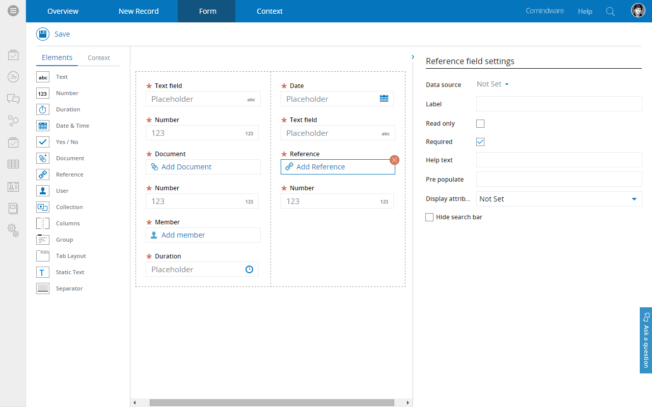Expand the Display attribute dropdown
The height and width of the screenshot is (407, 652).
634,199
